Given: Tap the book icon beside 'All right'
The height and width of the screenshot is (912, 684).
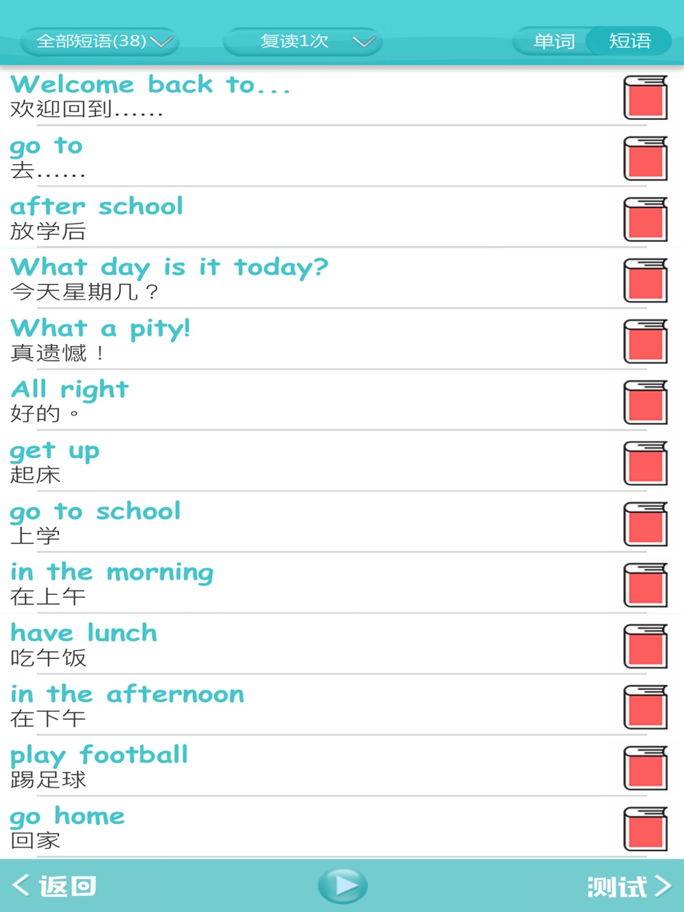Looking at the screenshot, I should pos(646,402).
